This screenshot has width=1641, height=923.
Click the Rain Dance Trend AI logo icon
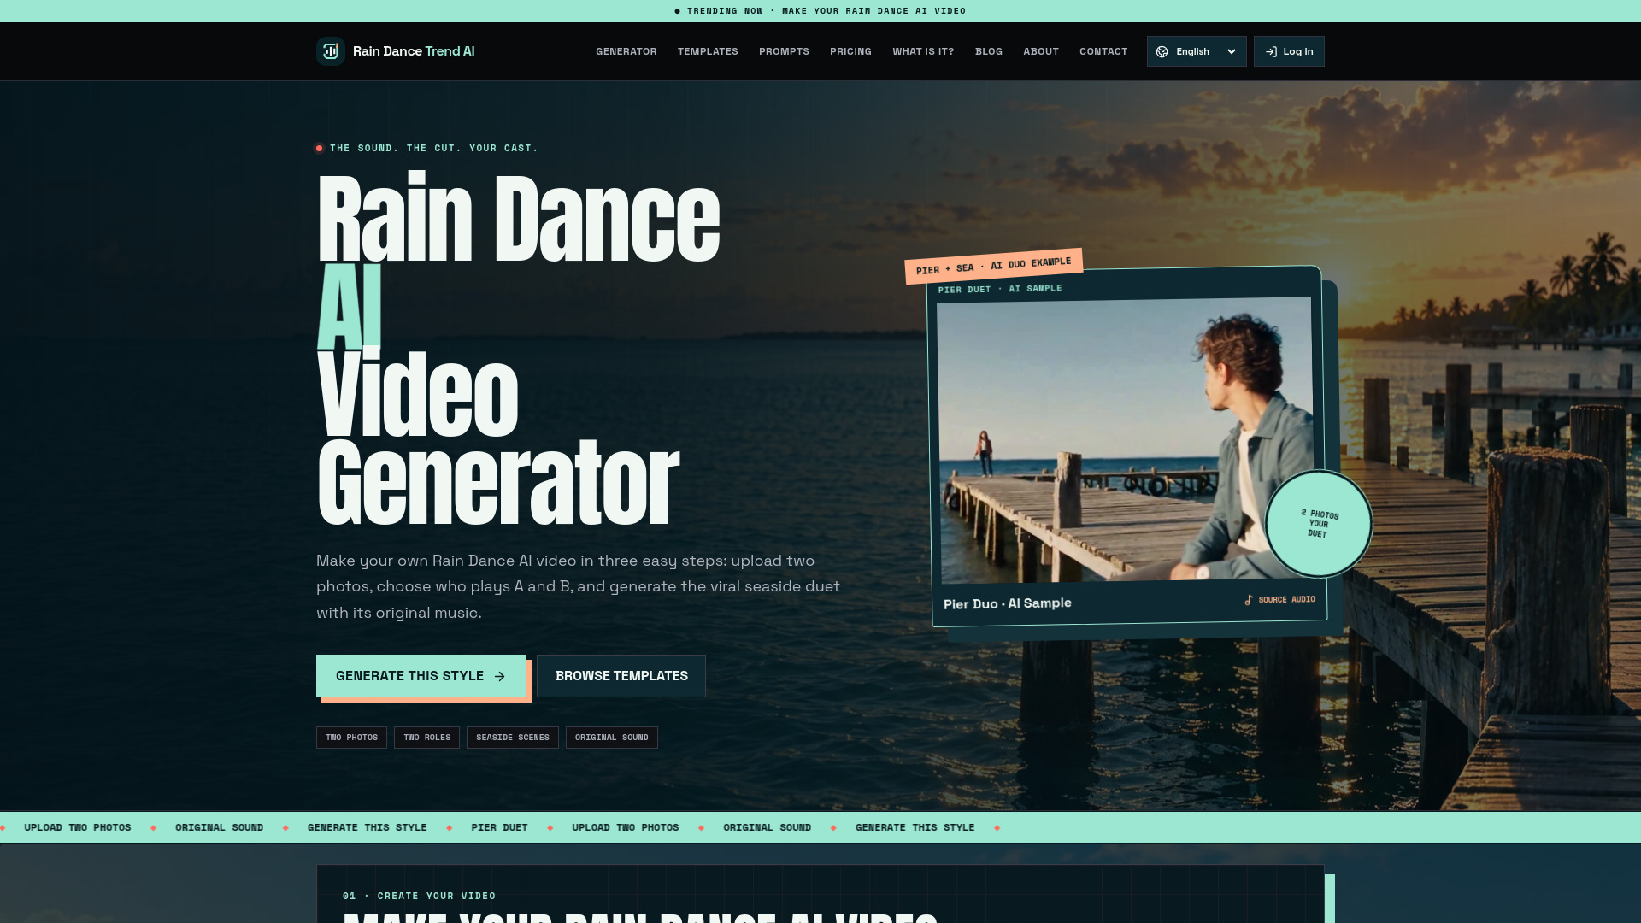pos(331,51)
